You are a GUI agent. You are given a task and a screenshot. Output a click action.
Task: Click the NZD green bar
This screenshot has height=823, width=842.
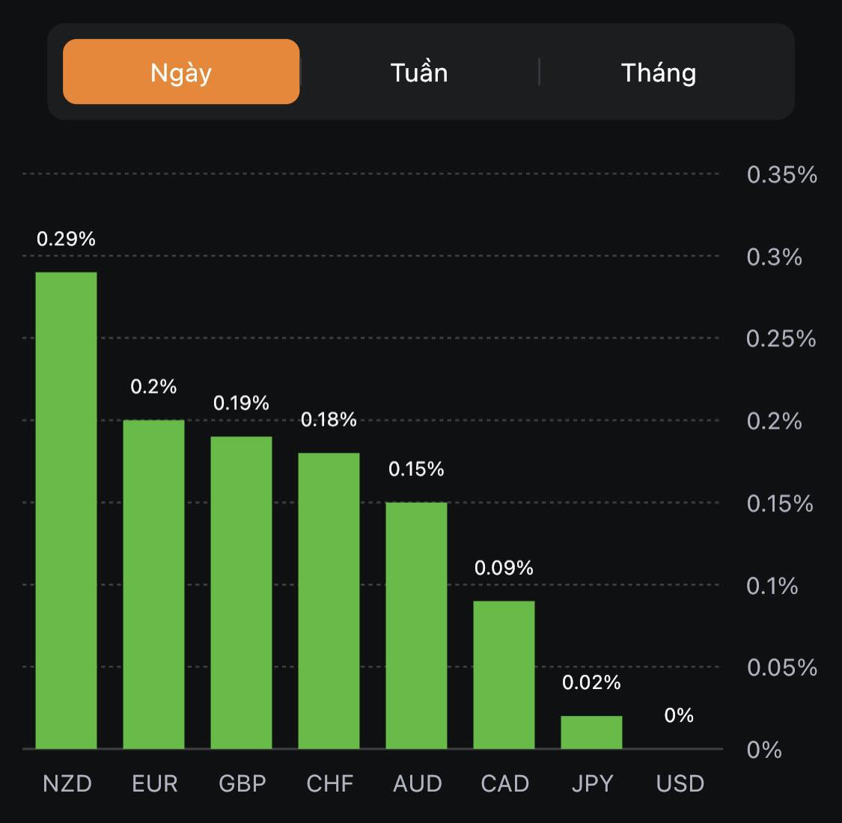point(67,509)
